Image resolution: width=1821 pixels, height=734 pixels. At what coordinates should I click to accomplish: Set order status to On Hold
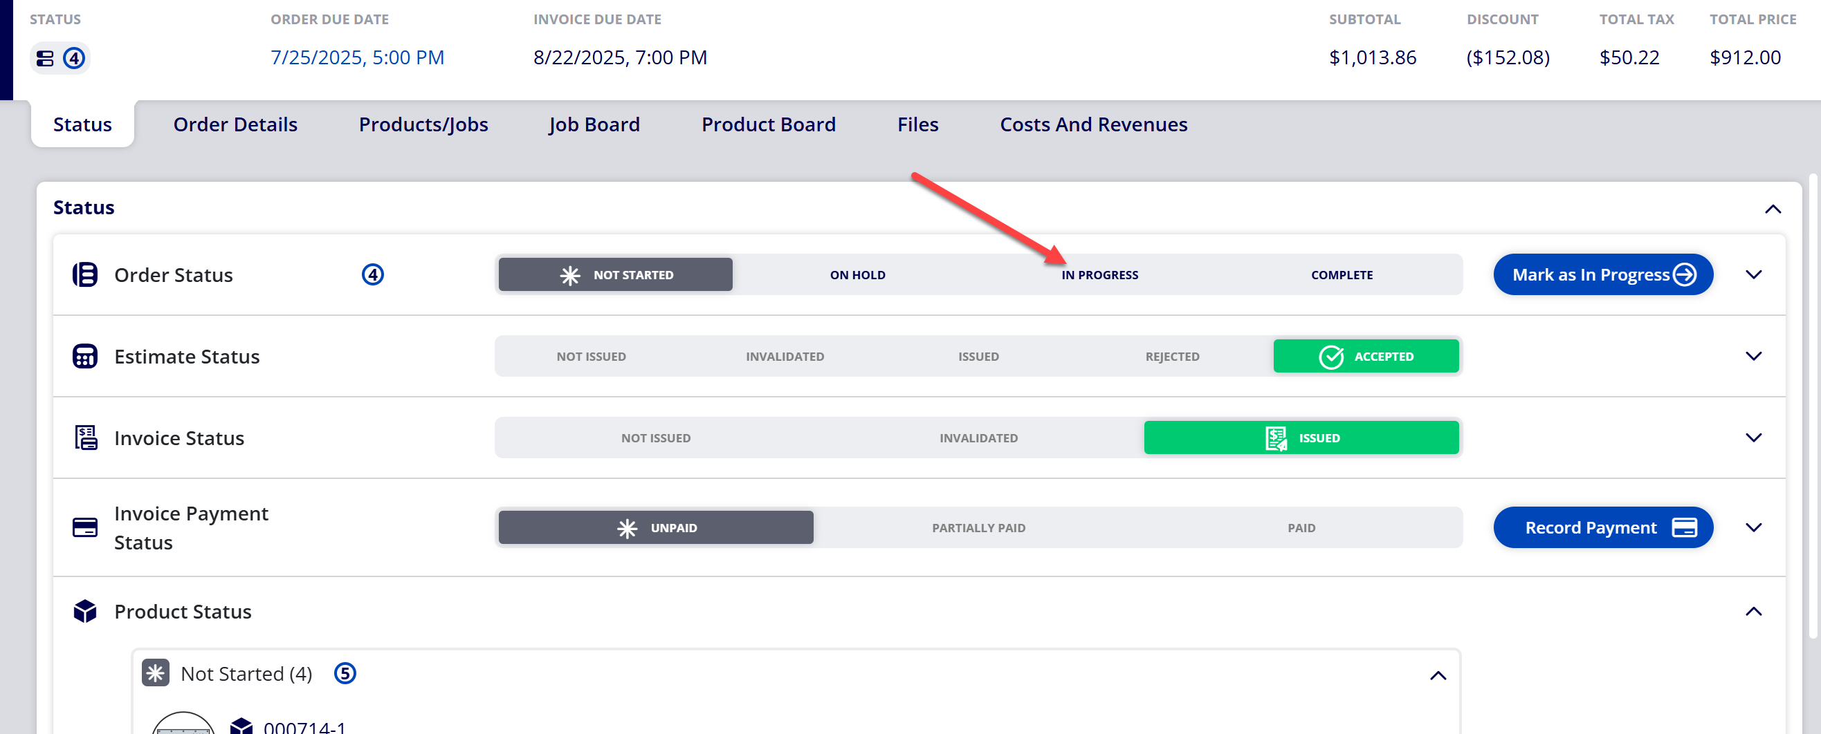[857, 275]
